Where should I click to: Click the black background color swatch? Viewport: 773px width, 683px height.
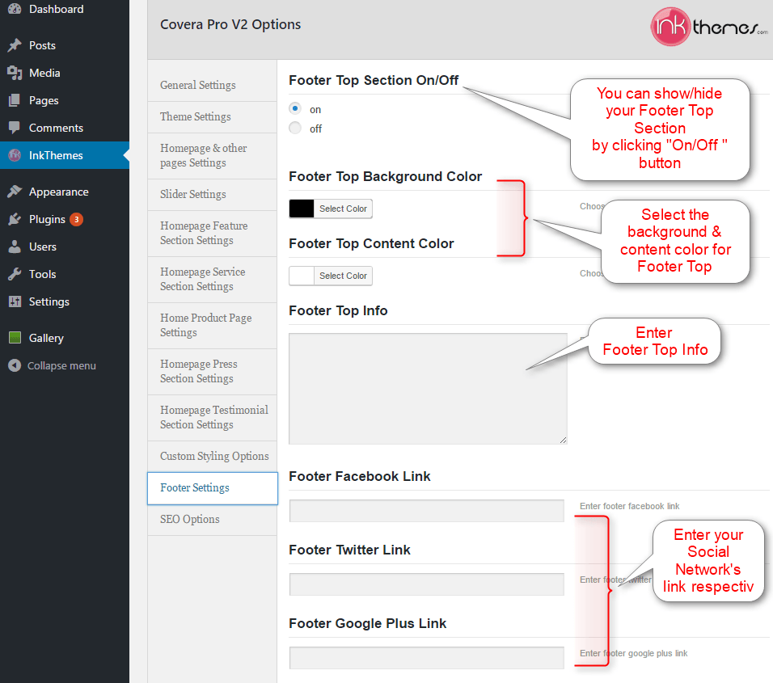[302, 209]
